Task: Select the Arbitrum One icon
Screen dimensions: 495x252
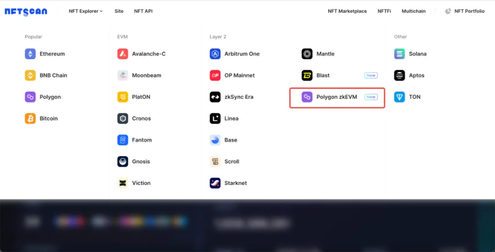Action: click(x=215, y=54)
